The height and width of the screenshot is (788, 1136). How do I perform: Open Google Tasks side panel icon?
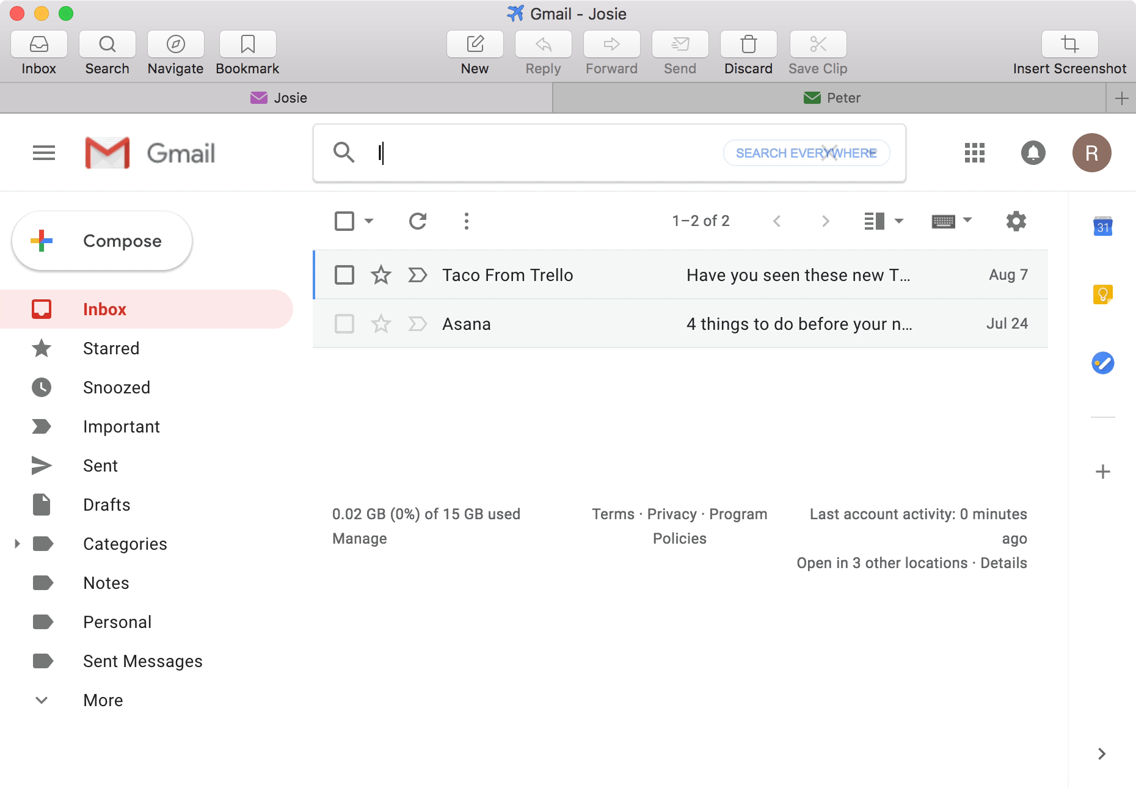pyautogui.click(x=1102, y=363)
